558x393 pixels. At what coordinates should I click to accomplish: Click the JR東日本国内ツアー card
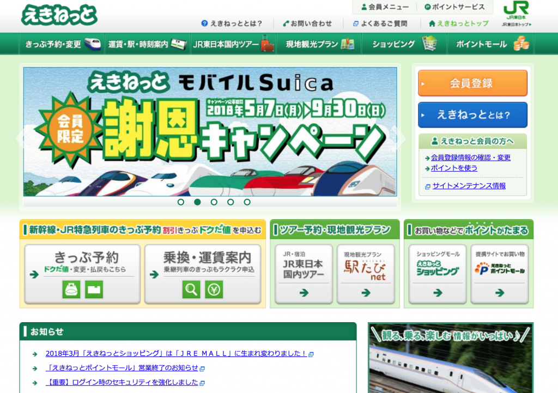pos(304,274)
